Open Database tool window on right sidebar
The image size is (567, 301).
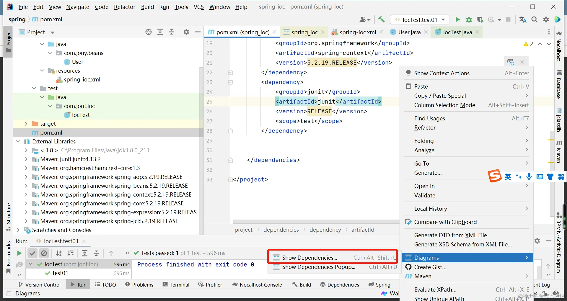pos(559,84)
